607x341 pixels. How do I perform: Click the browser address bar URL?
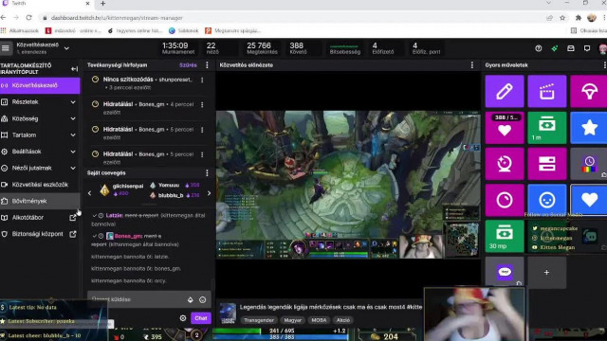pos(117,18)
